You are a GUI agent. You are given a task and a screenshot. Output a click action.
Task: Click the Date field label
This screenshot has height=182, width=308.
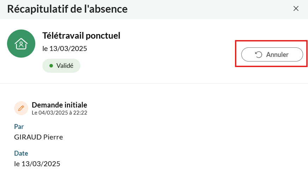[21, 153]
